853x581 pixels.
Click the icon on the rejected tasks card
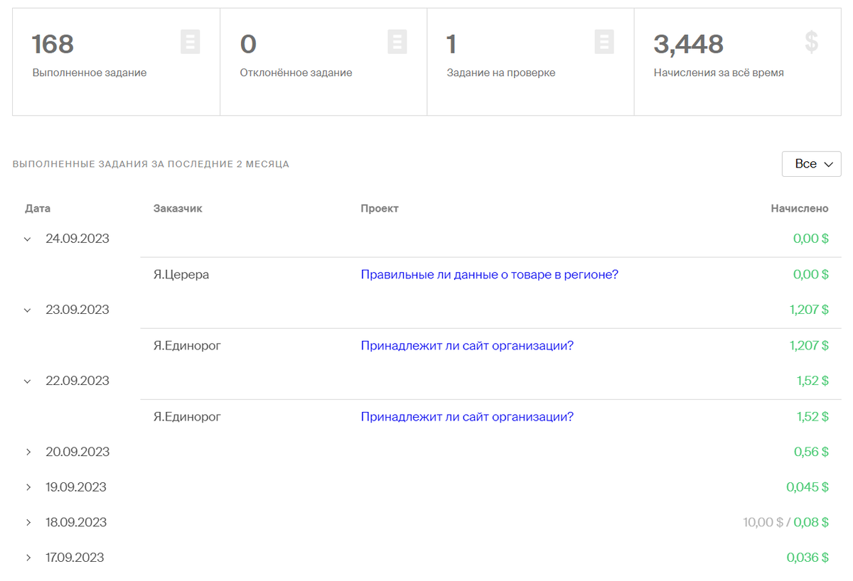click(x=397, y=42)
